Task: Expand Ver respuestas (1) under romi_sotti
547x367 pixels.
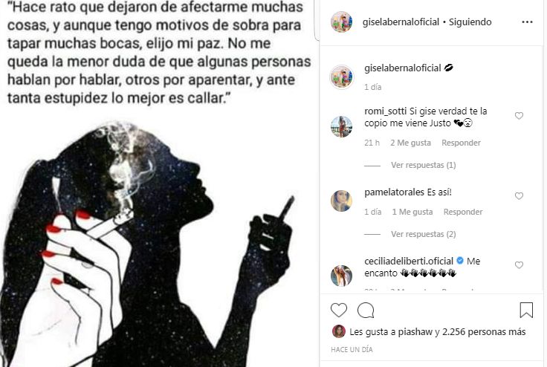Action: (x=423, y=165)
